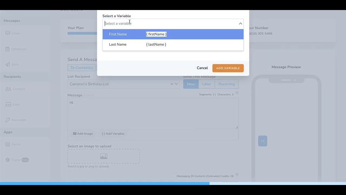Choose the First Name variable option
This screenshot has width=346, height=195.
click(x=173, y=34)
